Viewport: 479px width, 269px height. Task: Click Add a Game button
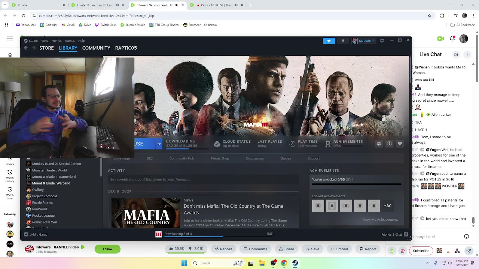[36, 235]
